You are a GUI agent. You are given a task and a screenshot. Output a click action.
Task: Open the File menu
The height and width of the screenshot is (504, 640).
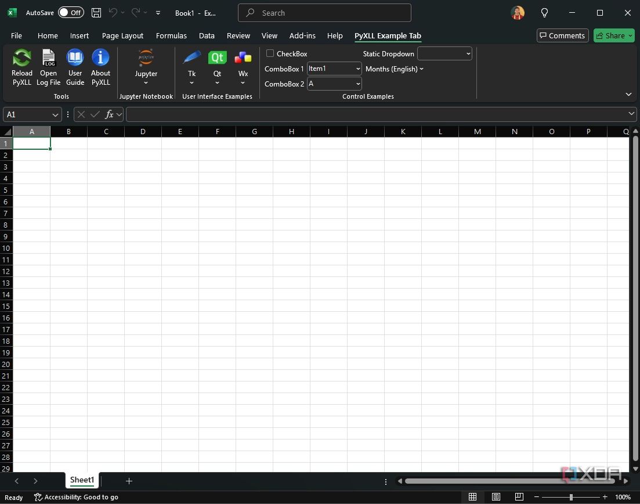(16, 36)
